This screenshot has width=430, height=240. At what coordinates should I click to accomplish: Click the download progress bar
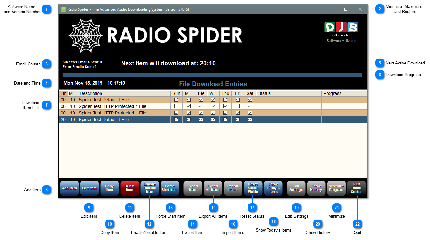[212, 75]
